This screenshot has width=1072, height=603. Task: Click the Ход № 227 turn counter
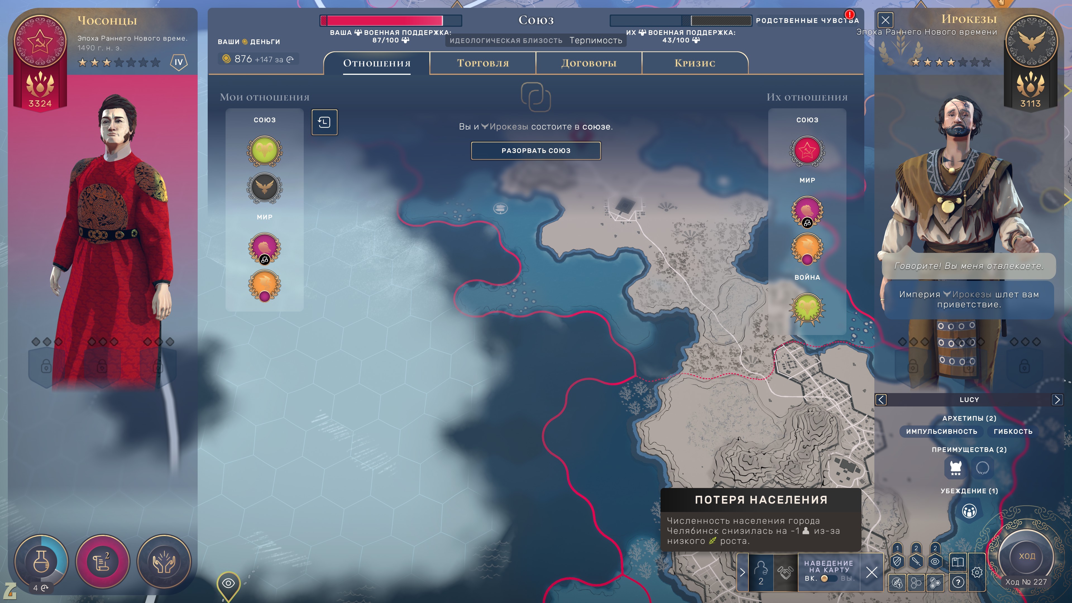click(1026, 582)
